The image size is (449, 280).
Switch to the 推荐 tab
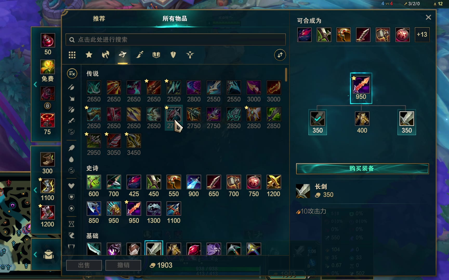tap(99, 19)
